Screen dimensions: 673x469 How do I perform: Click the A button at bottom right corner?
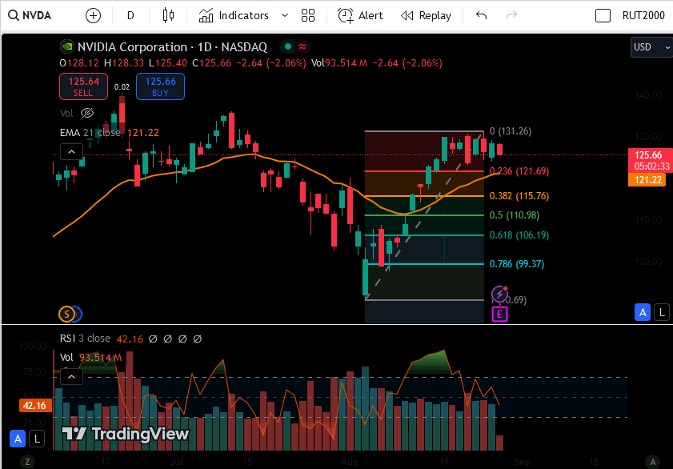[652, 462]
